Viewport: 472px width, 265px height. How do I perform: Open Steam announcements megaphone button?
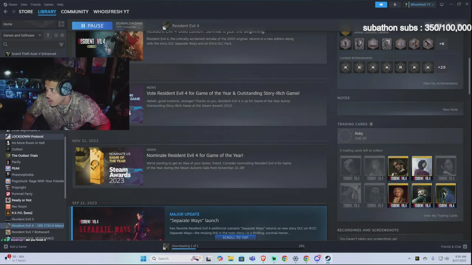[x=381, y=4]
